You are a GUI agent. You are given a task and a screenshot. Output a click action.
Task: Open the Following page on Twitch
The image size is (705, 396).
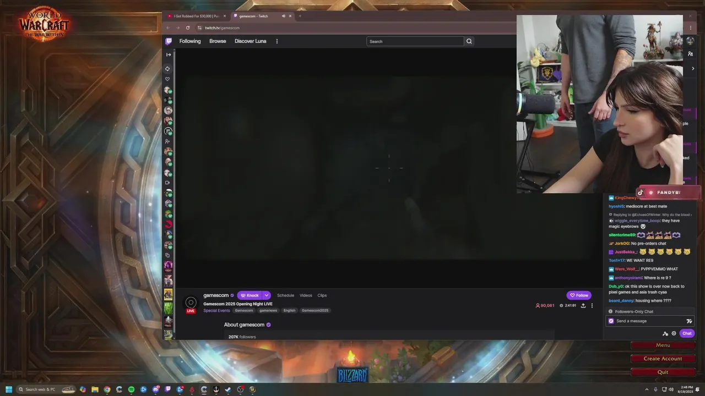pos(190,41)
